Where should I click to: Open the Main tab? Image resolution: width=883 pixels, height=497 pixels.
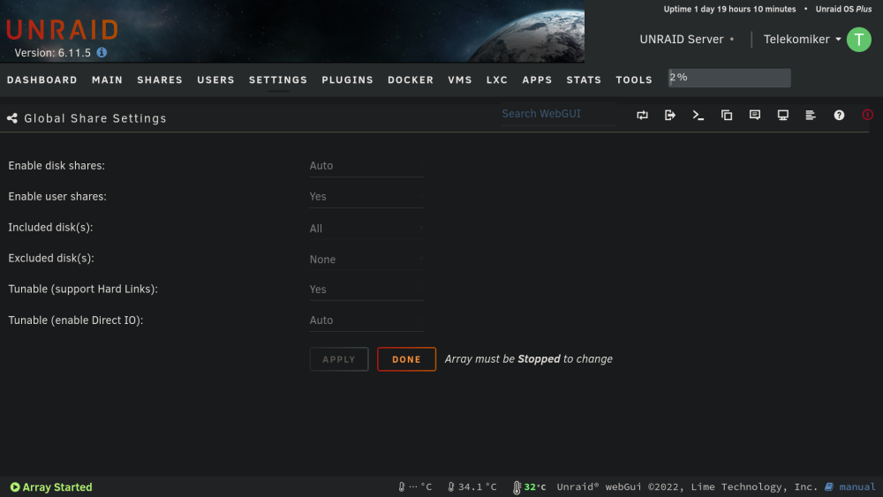(107, 80)
